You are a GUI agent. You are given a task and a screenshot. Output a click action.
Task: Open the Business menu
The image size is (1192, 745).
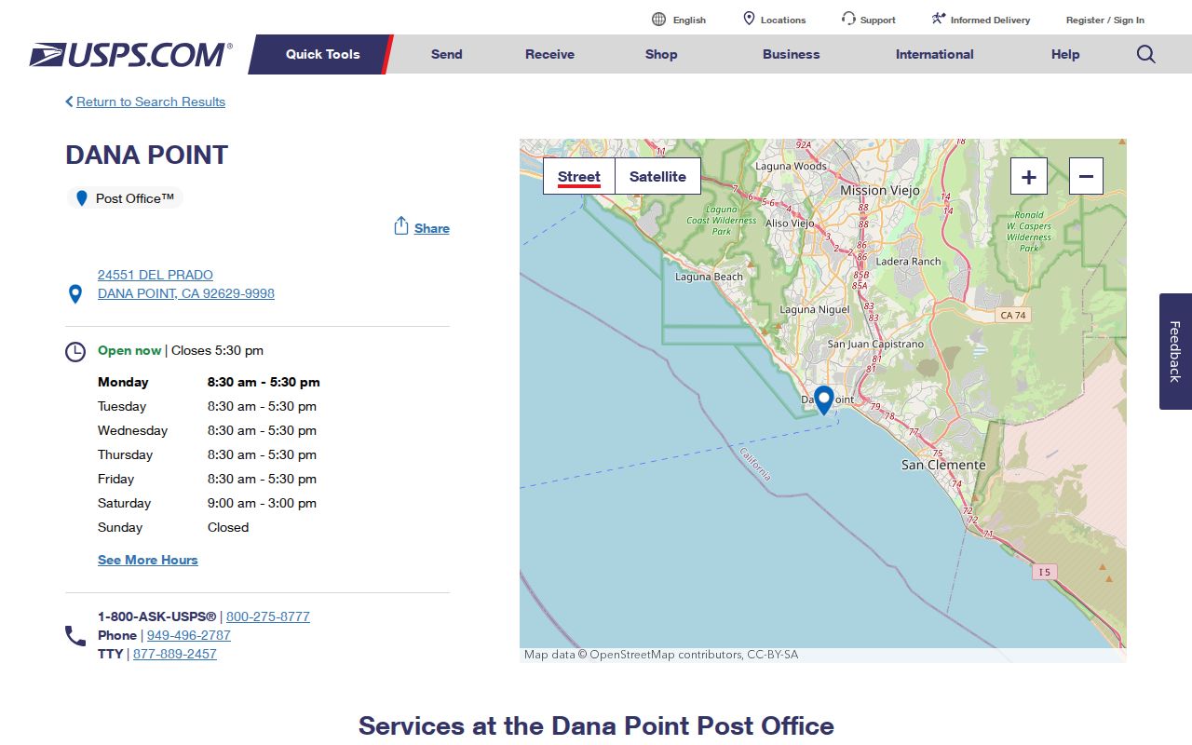click(x=791, y=54)
